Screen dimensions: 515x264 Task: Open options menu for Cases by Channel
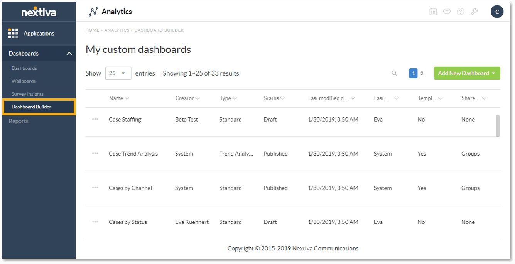[x=95, y=188]
